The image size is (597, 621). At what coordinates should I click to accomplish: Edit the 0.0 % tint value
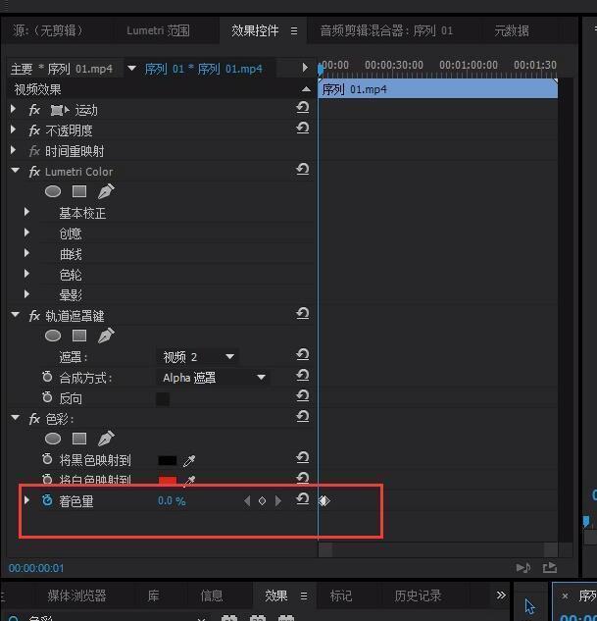click(x=172, y=501)
